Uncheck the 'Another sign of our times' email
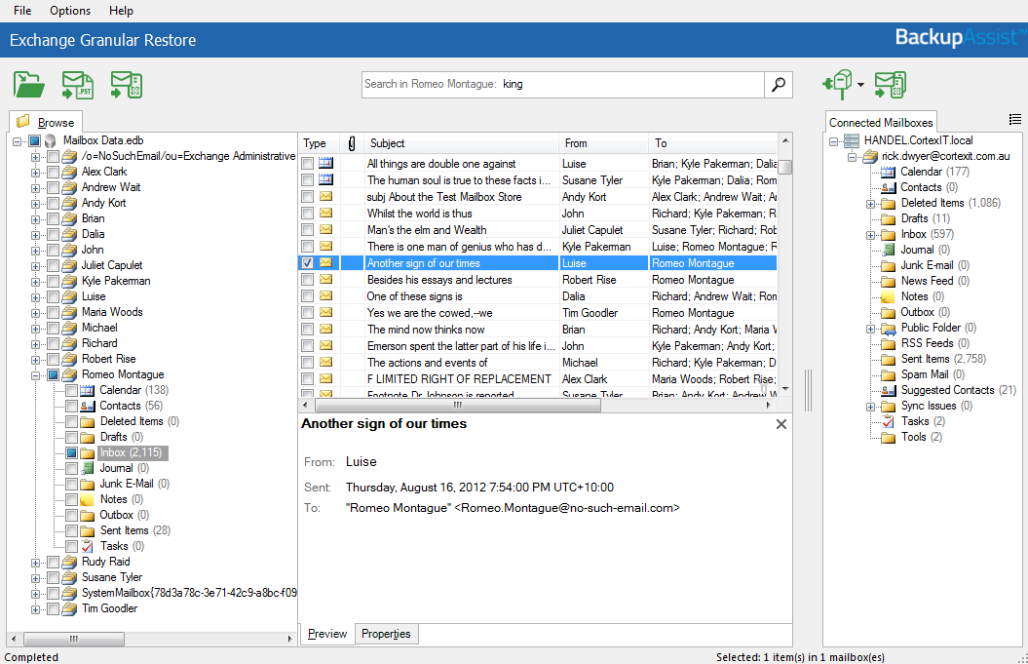This screenshot has width=1028, height=664. pos(308,263)
